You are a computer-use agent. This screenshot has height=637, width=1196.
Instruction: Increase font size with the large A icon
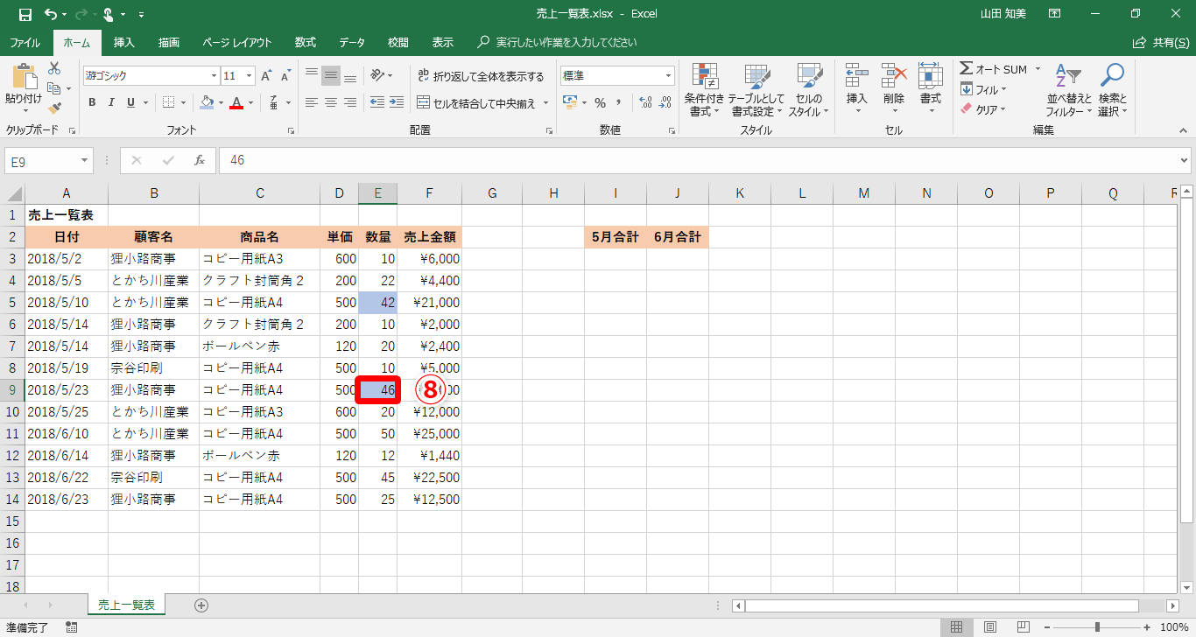click(268, 76)
